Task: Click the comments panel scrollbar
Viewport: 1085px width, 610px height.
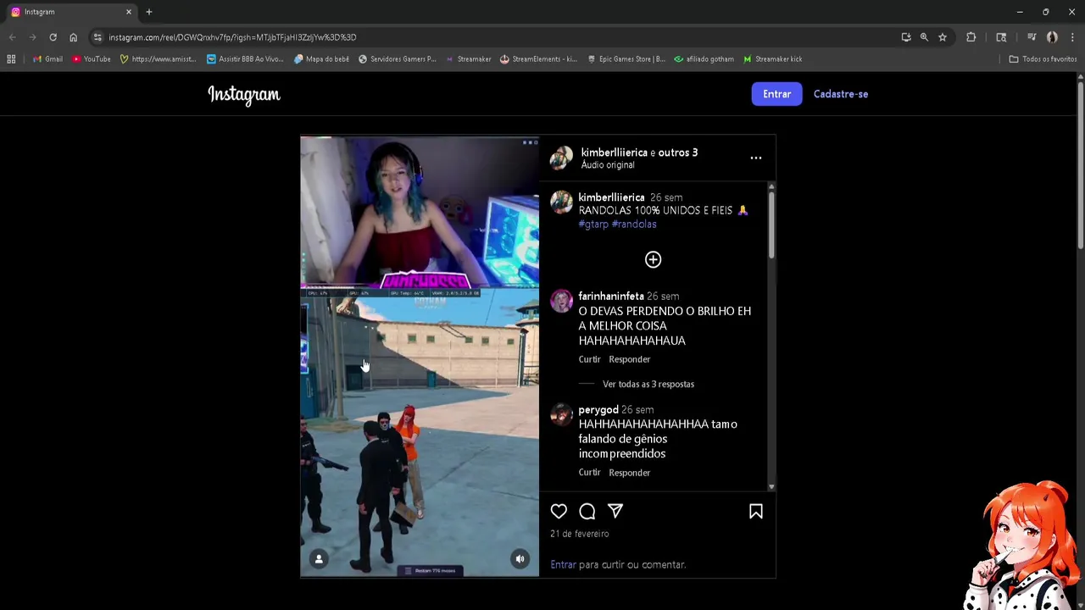Action: (x=771, y=225)
